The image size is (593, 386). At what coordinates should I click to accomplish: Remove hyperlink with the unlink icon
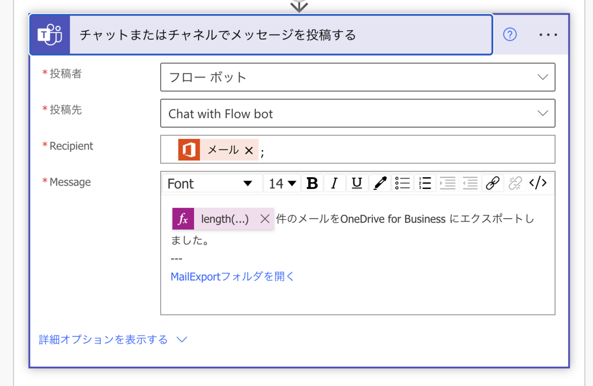[515, 184]
